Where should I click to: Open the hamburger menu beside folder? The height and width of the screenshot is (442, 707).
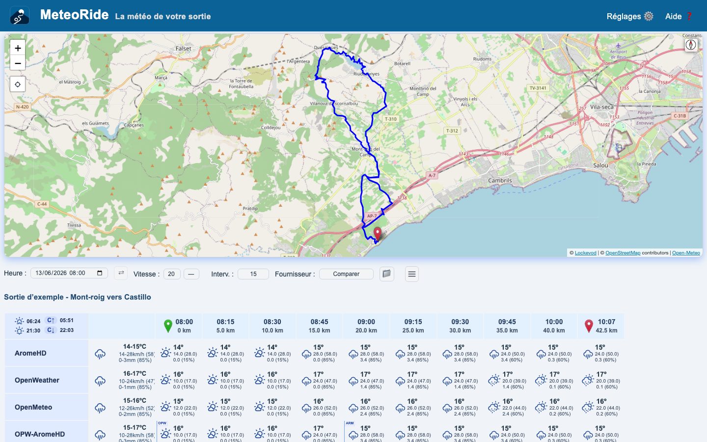pos(412,274)
